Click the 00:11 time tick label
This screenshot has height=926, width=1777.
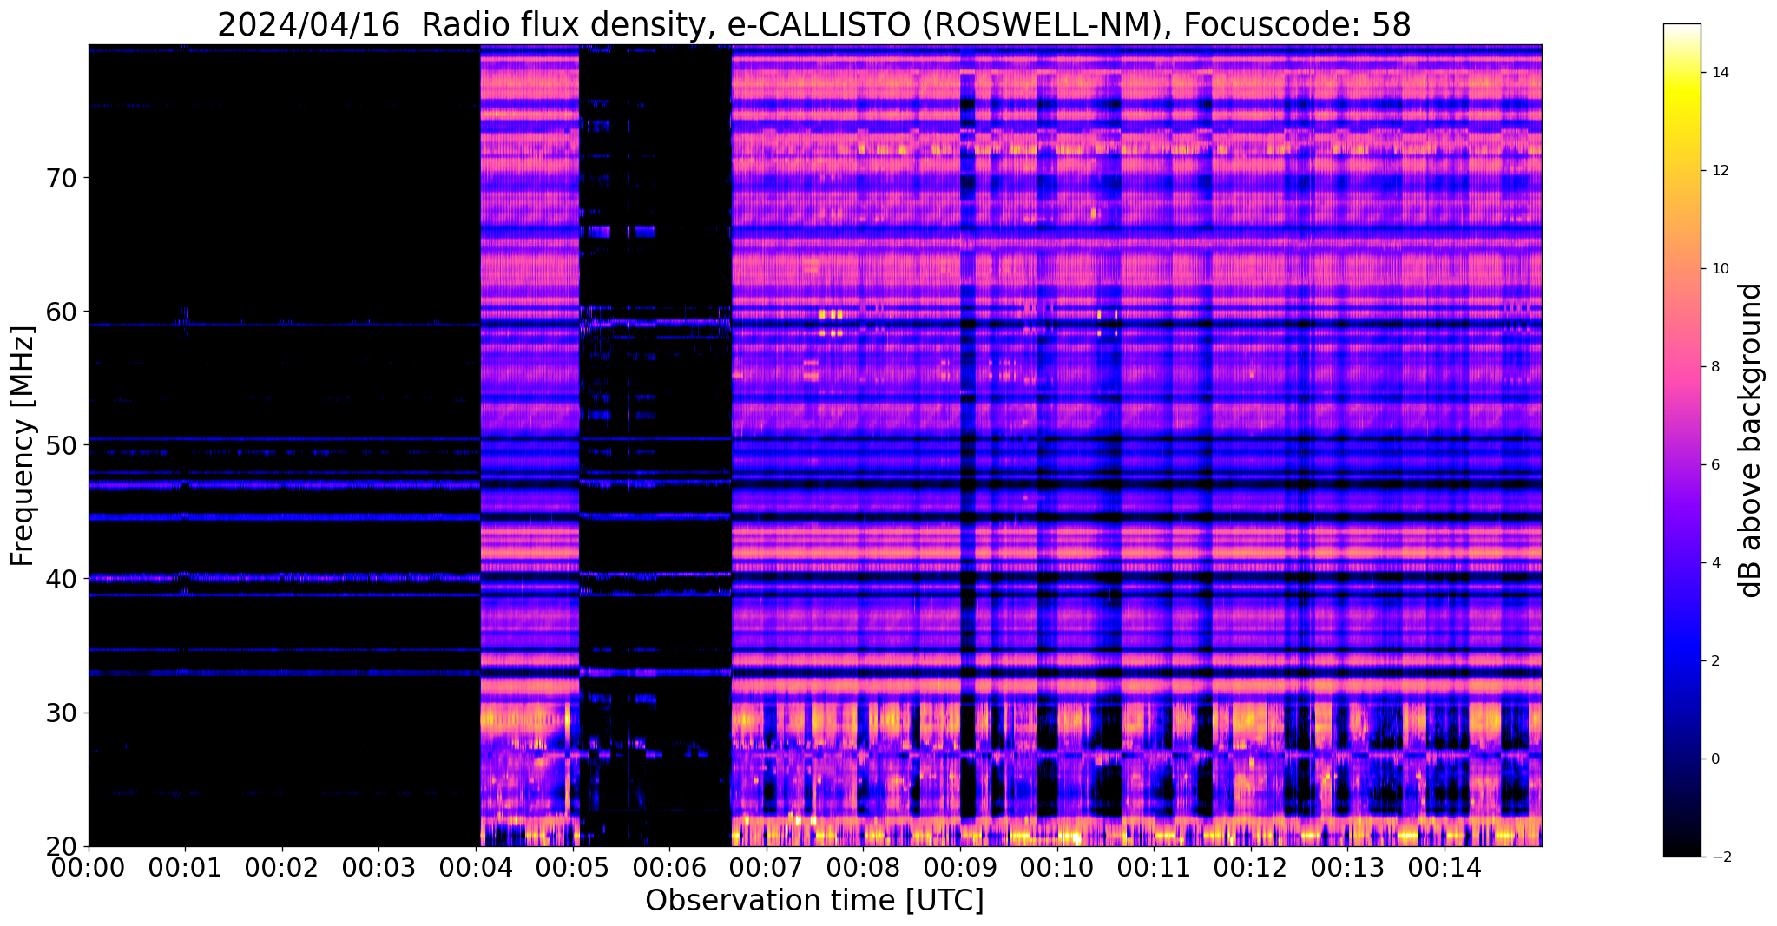[1154, 866]
